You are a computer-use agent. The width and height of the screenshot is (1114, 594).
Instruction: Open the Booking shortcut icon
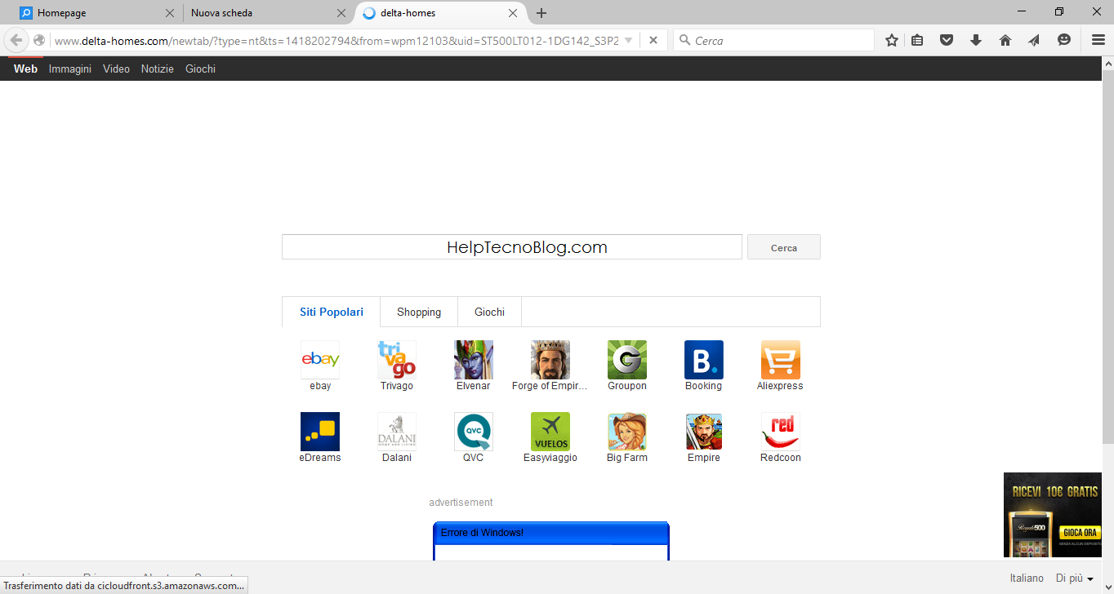[704, 360]
